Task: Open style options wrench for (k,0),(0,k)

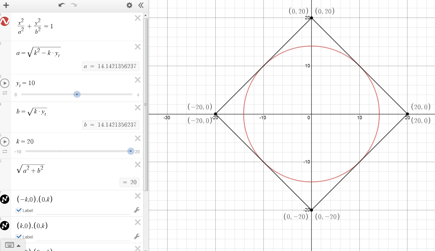Action: point(137,236)
